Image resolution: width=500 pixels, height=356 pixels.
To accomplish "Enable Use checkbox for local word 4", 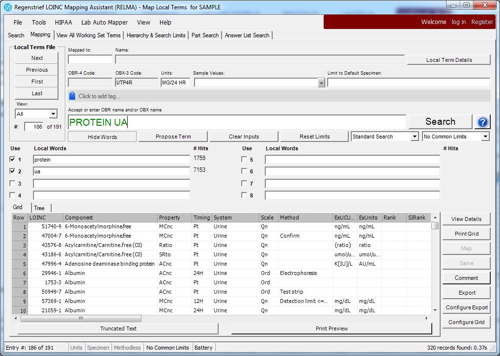I will click(12, 195).
